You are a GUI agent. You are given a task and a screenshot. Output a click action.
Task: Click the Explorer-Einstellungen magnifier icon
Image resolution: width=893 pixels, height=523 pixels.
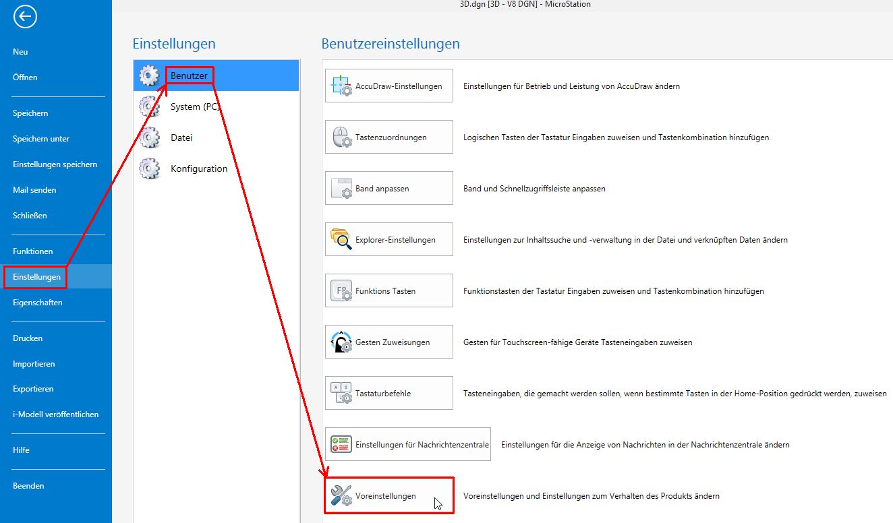tap(341, 240)
